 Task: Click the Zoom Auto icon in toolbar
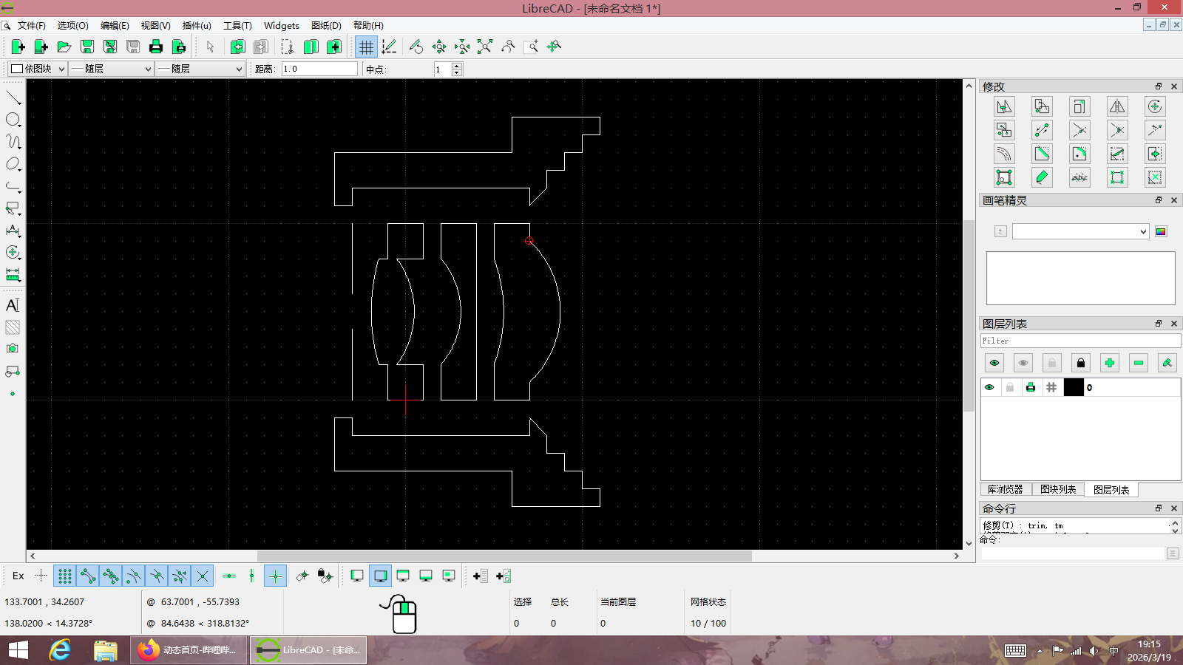485,47
